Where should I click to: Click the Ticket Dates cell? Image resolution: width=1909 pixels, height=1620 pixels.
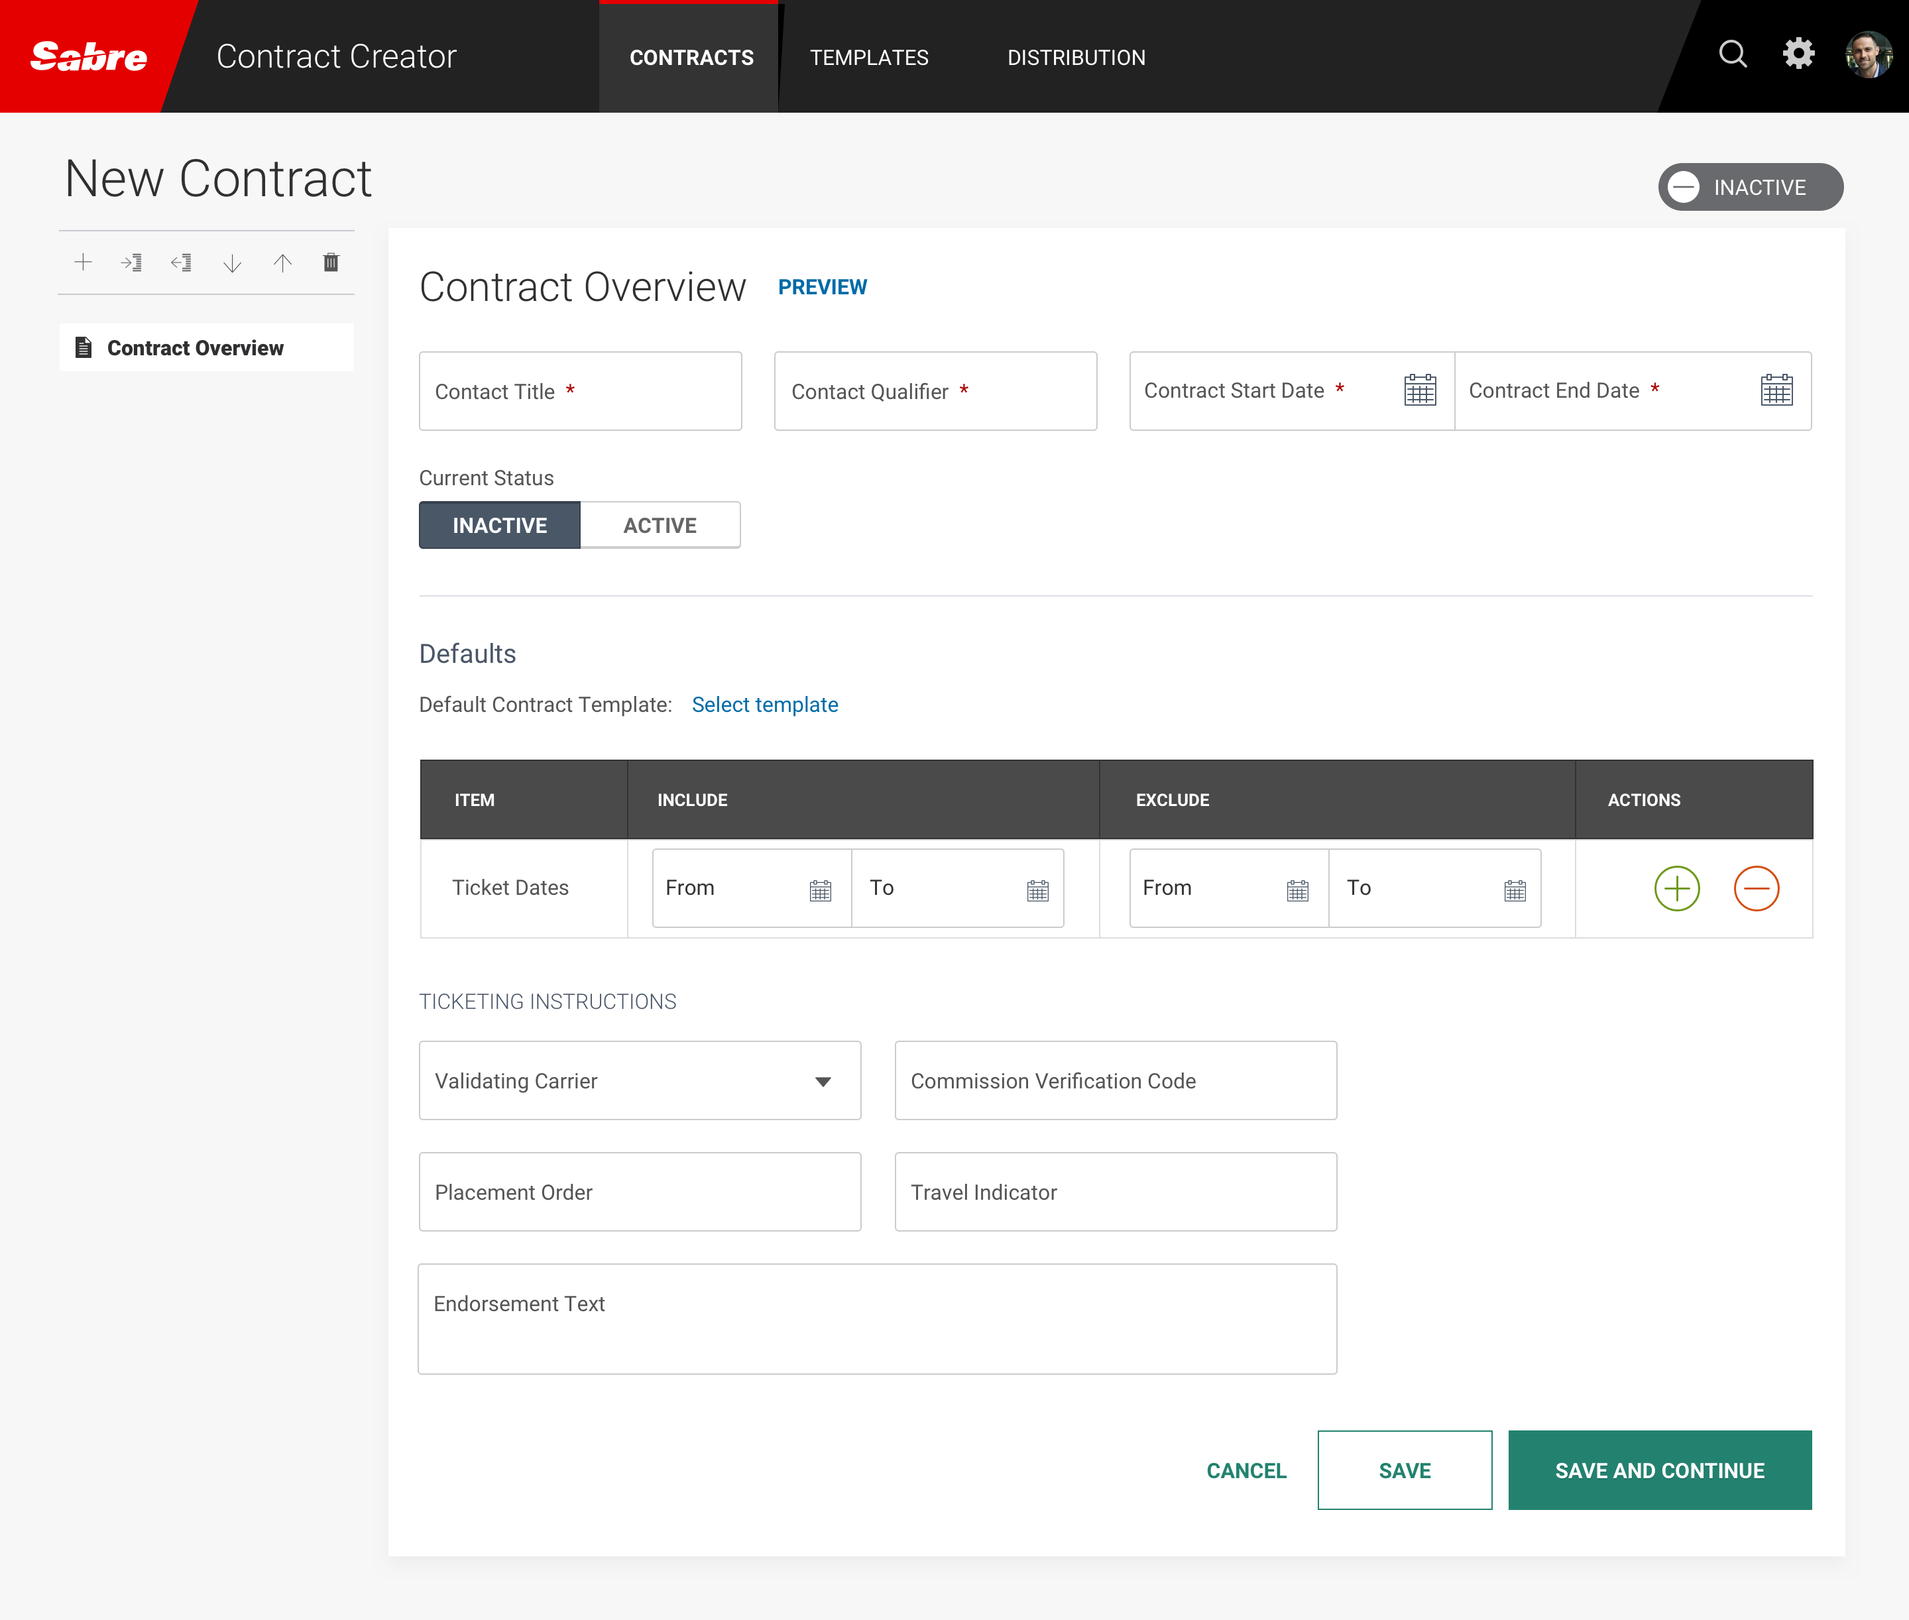click(524, 888)
